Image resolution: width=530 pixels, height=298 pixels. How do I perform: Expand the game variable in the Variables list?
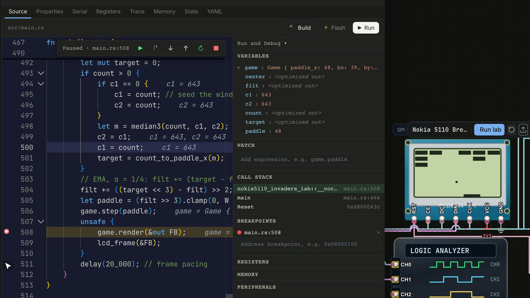pos(239,68)
